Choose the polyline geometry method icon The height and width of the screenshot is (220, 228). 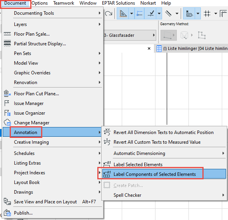[202, 35]
